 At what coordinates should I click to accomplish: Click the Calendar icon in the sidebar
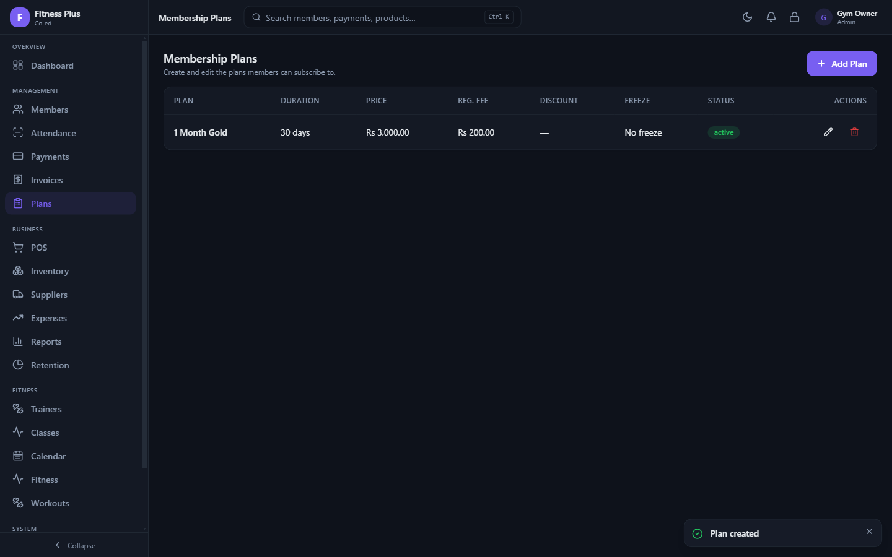(18, 456)
